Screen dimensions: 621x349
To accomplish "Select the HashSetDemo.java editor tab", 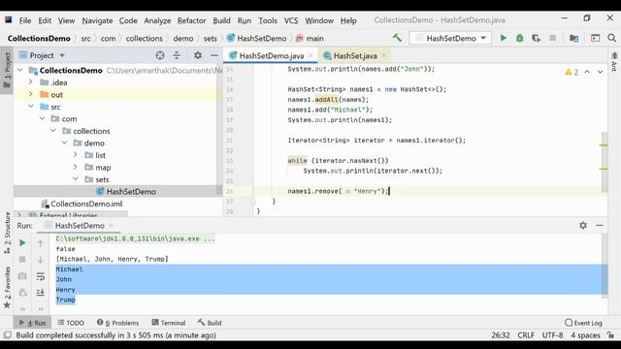I will click(x=272, y=56).
